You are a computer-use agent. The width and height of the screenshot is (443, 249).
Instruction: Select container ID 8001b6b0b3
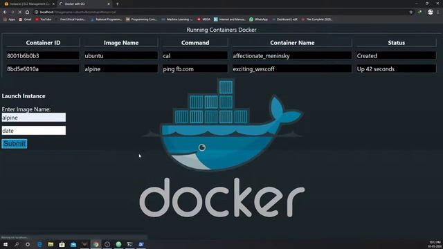pyautogui.click(x=43, y=55)
